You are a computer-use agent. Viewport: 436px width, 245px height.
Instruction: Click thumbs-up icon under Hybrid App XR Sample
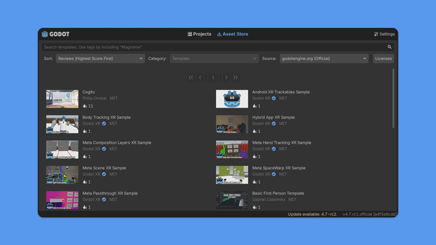pyautogui.click(x=254, y=131)
